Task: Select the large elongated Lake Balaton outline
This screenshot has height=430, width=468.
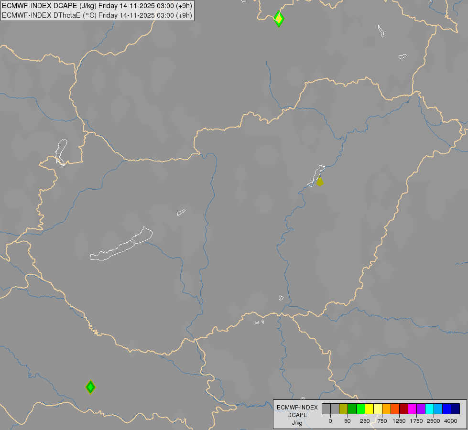Action: point(121,244)
